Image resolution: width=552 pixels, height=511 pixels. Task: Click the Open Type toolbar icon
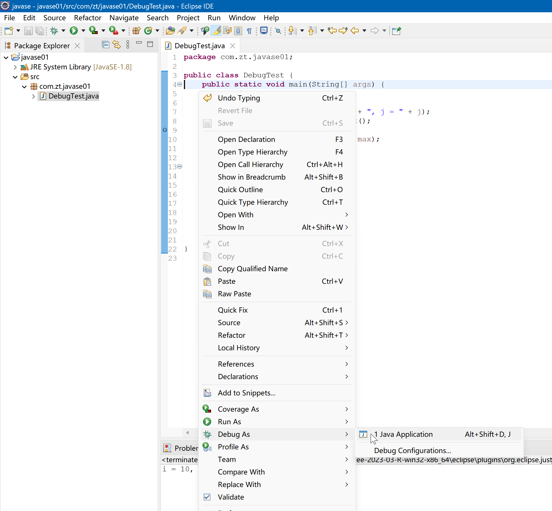(x=170, y=31)
